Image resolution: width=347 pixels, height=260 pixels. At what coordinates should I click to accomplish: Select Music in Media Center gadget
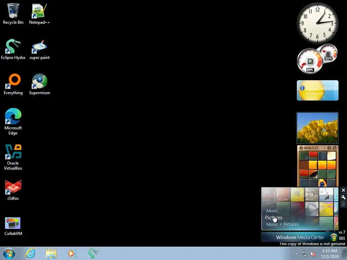272,211
